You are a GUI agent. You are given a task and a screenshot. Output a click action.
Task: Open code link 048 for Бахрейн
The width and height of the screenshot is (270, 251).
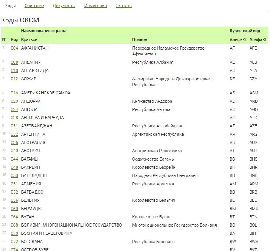pyautogui.click(x=14, y=167)
